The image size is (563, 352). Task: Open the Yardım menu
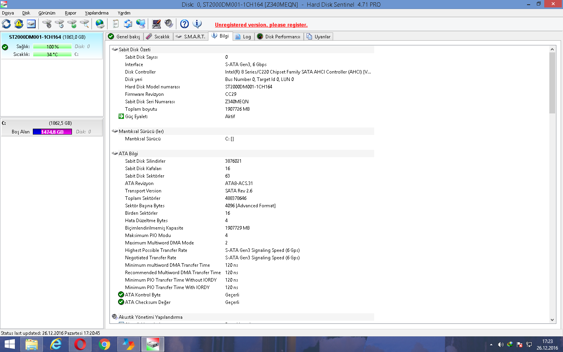(124, 13)
